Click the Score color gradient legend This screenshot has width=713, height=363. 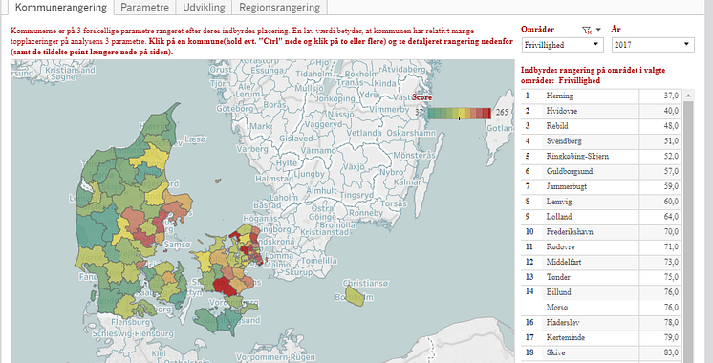[460, 113]
